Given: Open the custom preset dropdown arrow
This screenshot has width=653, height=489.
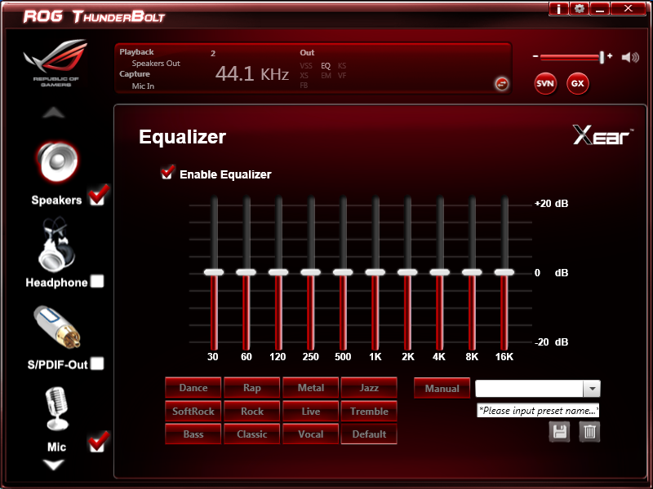Looking at the screenshot, I should tap(591, 390).
